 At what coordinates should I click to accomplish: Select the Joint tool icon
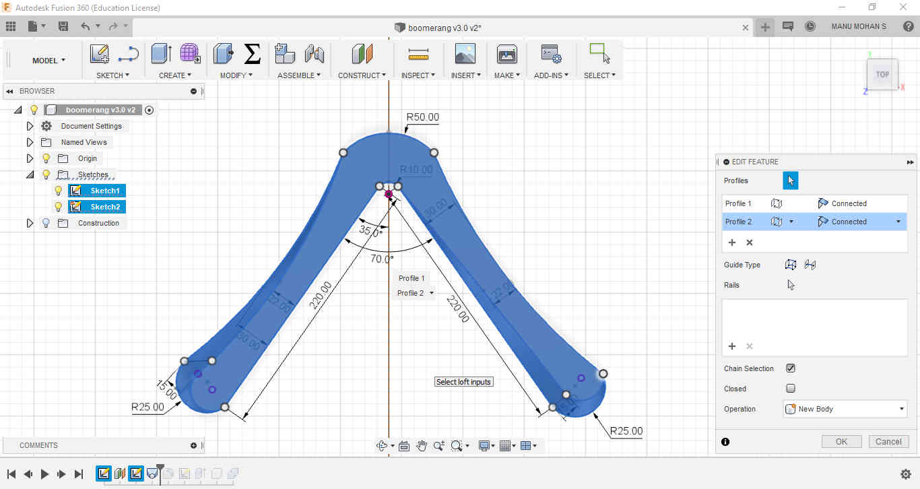315,54
